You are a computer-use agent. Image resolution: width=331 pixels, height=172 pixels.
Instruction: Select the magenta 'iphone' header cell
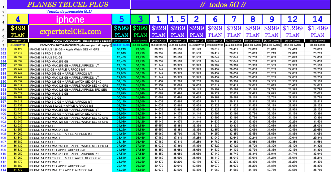tap(70, 19)
